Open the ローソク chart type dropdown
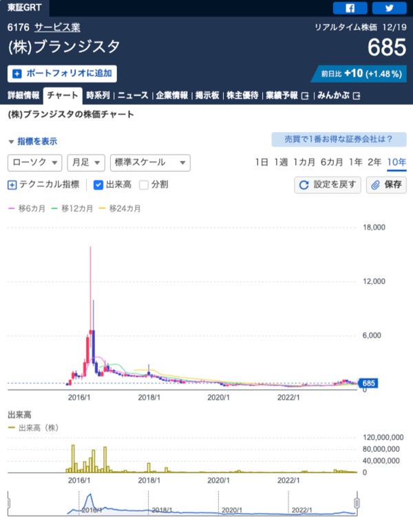Viewport: 413px width, 520px height. point(34,162)
